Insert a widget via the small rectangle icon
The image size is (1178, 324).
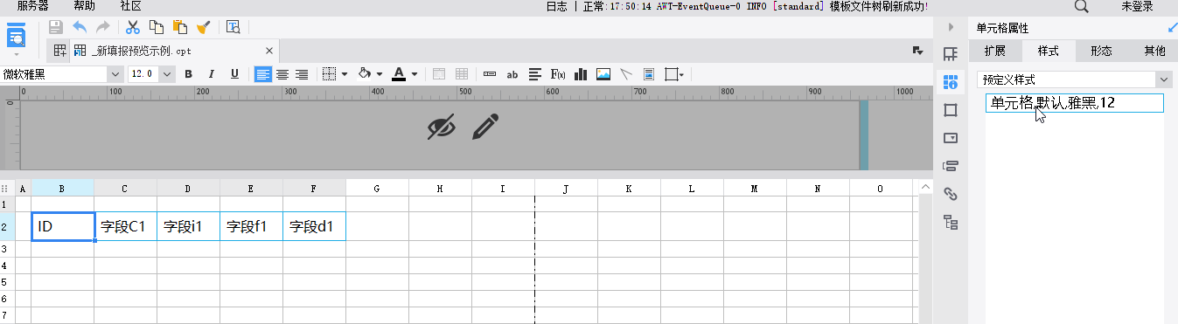[490, 74]
